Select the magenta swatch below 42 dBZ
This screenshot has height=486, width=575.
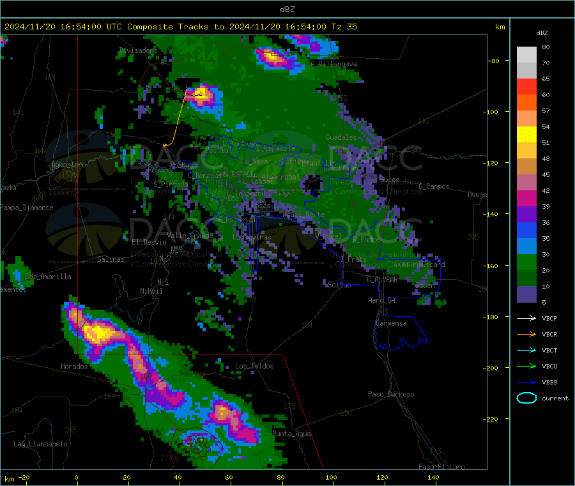click(x=526, y=198)
